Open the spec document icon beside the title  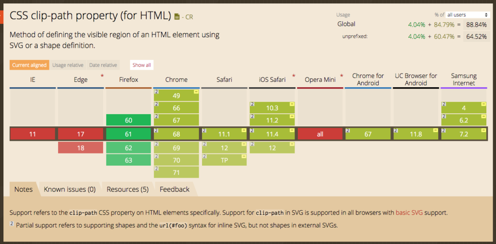point(177,17)
